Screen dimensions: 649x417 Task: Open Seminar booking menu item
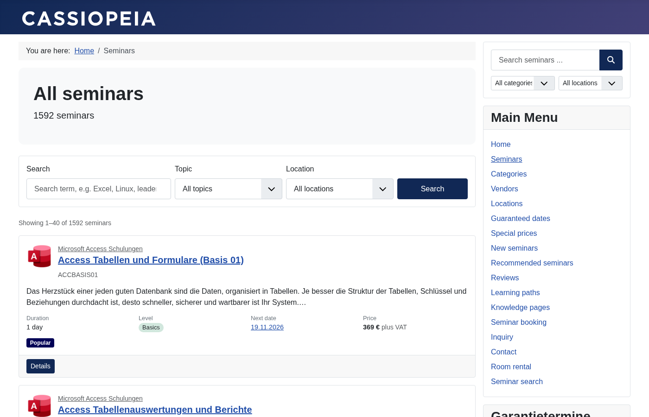519,322
